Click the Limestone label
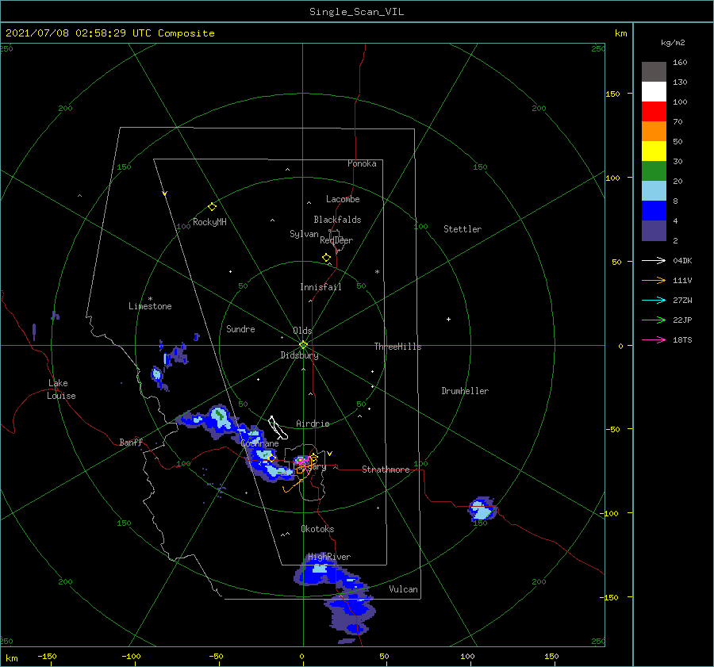 pos(150,306)
